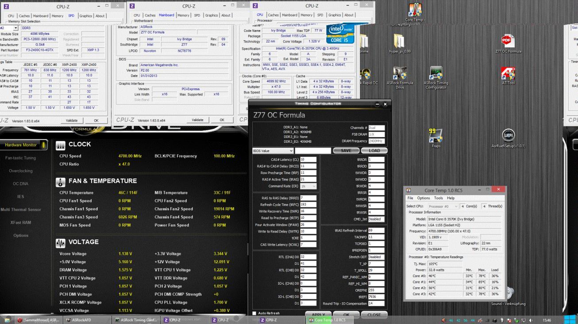578x324 pixels.
Task: Expand the BIOS Value profile dropdown
Action: tap(273, 151)
